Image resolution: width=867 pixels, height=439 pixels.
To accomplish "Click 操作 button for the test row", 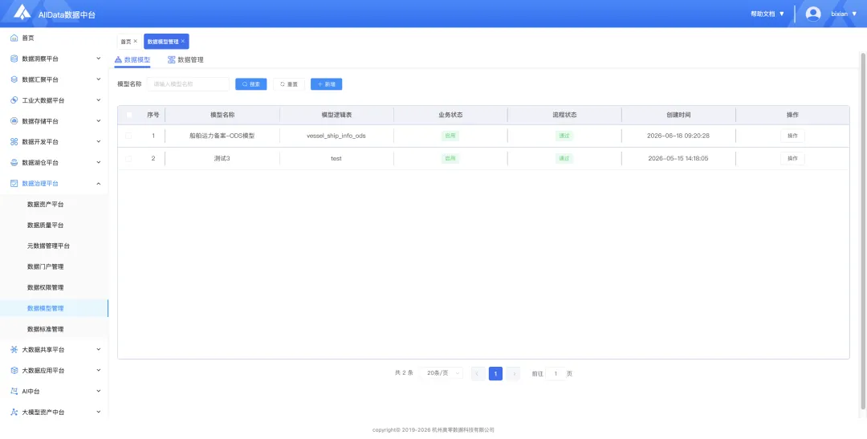I will pyautogui.click(x=792, y=159).
